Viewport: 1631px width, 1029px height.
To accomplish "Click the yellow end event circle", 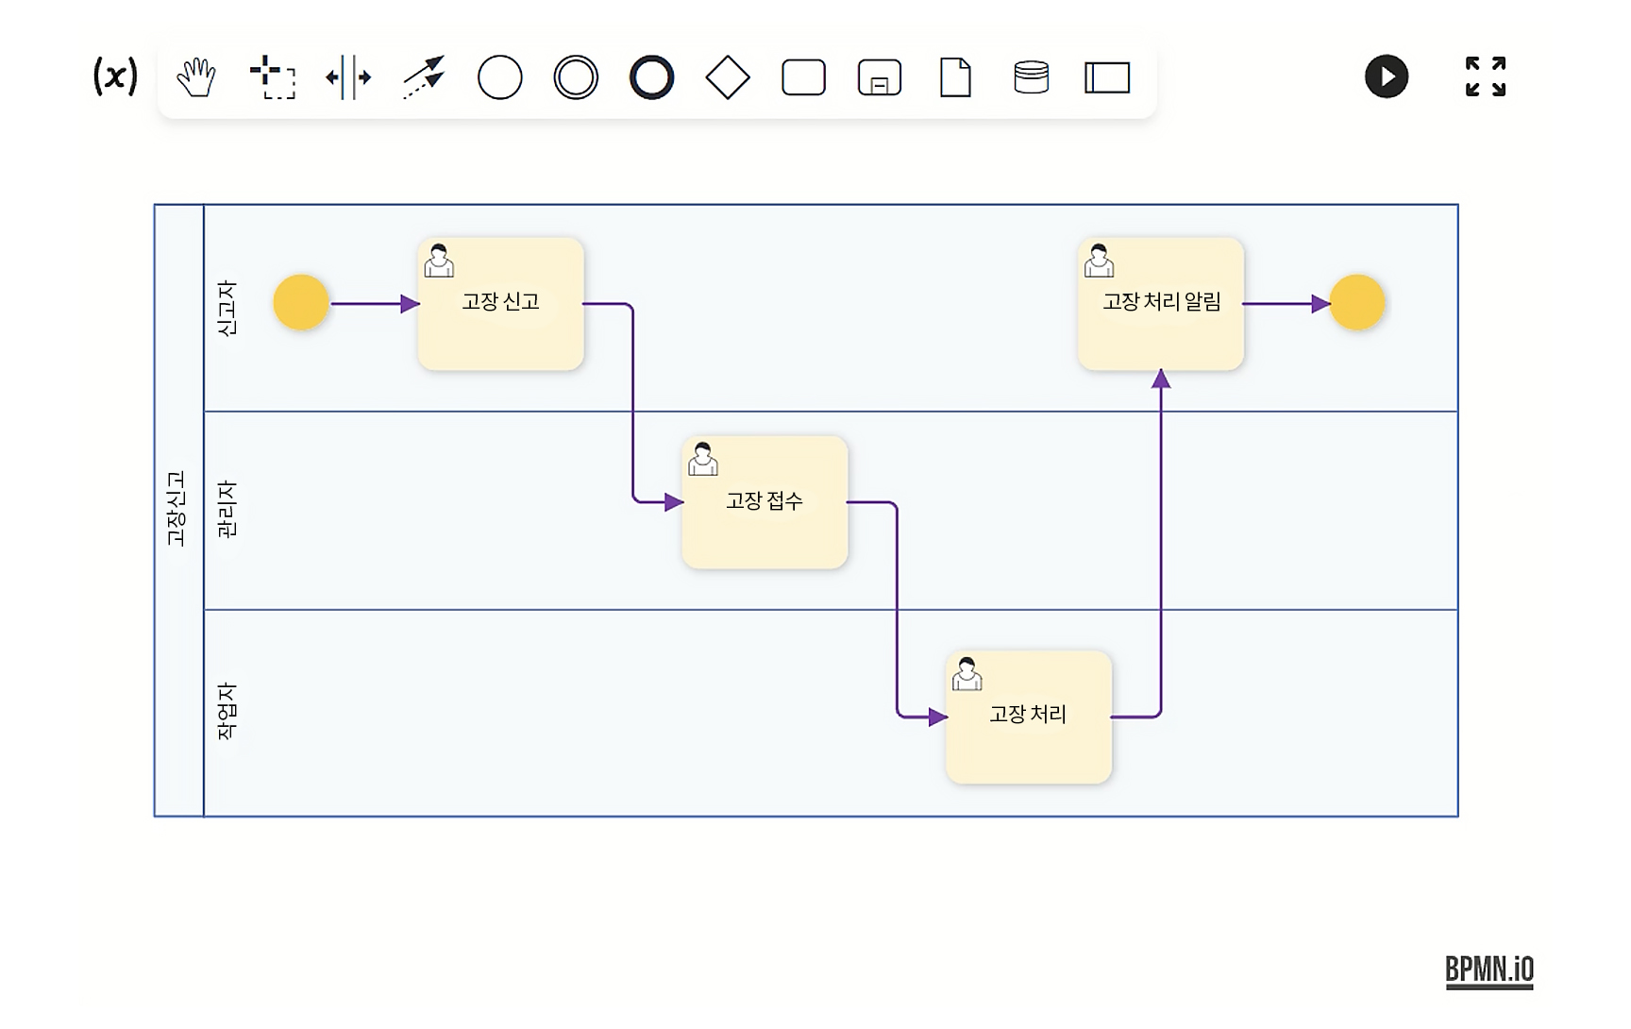I will click(1357, 303).
